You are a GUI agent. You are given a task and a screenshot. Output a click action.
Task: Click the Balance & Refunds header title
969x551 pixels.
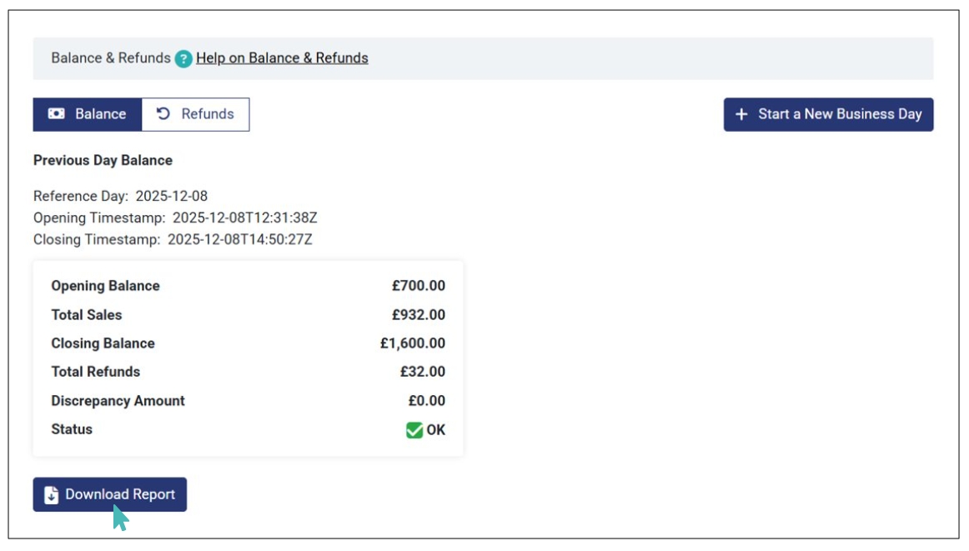coord(110,58)
